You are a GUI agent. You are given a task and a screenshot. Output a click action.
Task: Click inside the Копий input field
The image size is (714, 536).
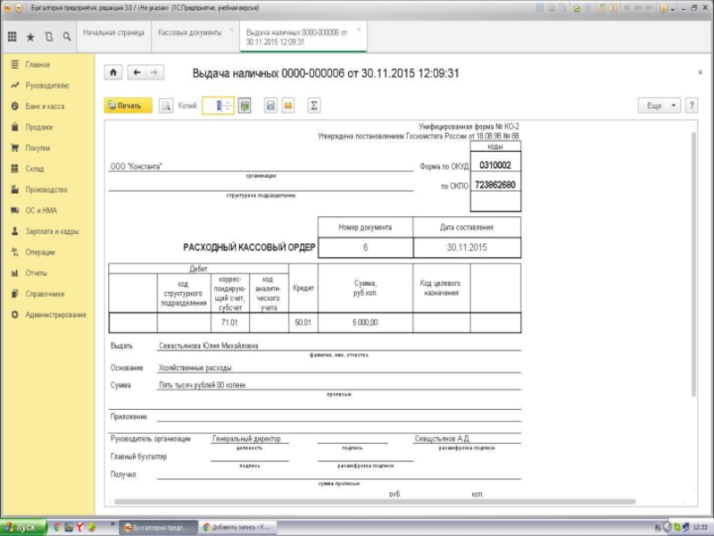pyautogui.click(x=212, y=105)
